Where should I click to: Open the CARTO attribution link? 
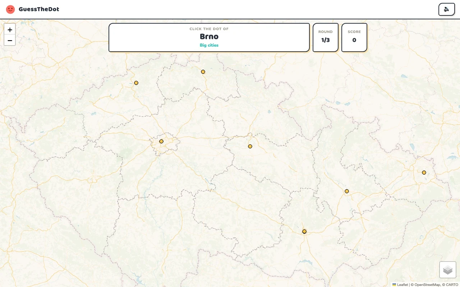pyautogui.click(x=452, y=284)
